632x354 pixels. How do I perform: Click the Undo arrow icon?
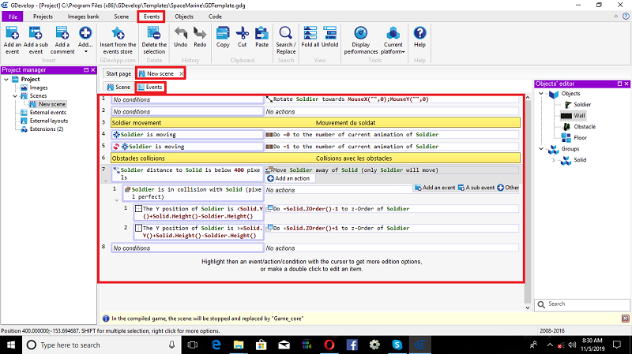click(180, 34)
